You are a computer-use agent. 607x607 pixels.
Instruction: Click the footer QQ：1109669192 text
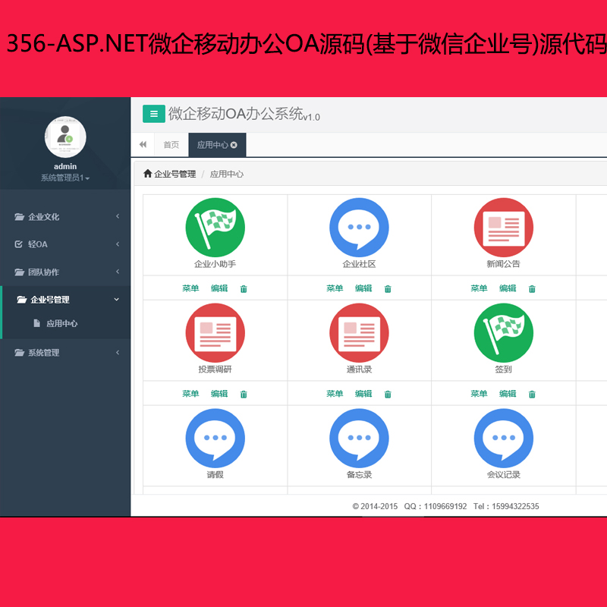click(x=436, y=506)
